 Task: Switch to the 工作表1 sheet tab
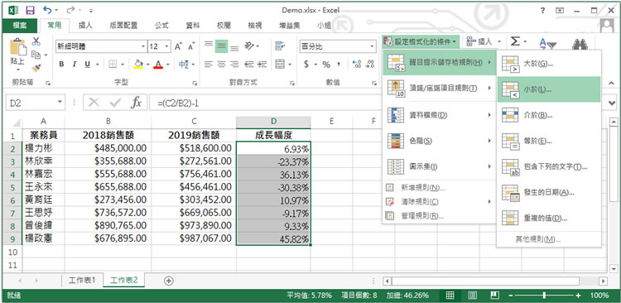(x=82, y=280)
